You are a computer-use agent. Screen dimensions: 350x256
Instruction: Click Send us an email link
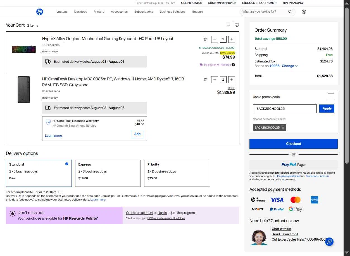pos(285,234)
